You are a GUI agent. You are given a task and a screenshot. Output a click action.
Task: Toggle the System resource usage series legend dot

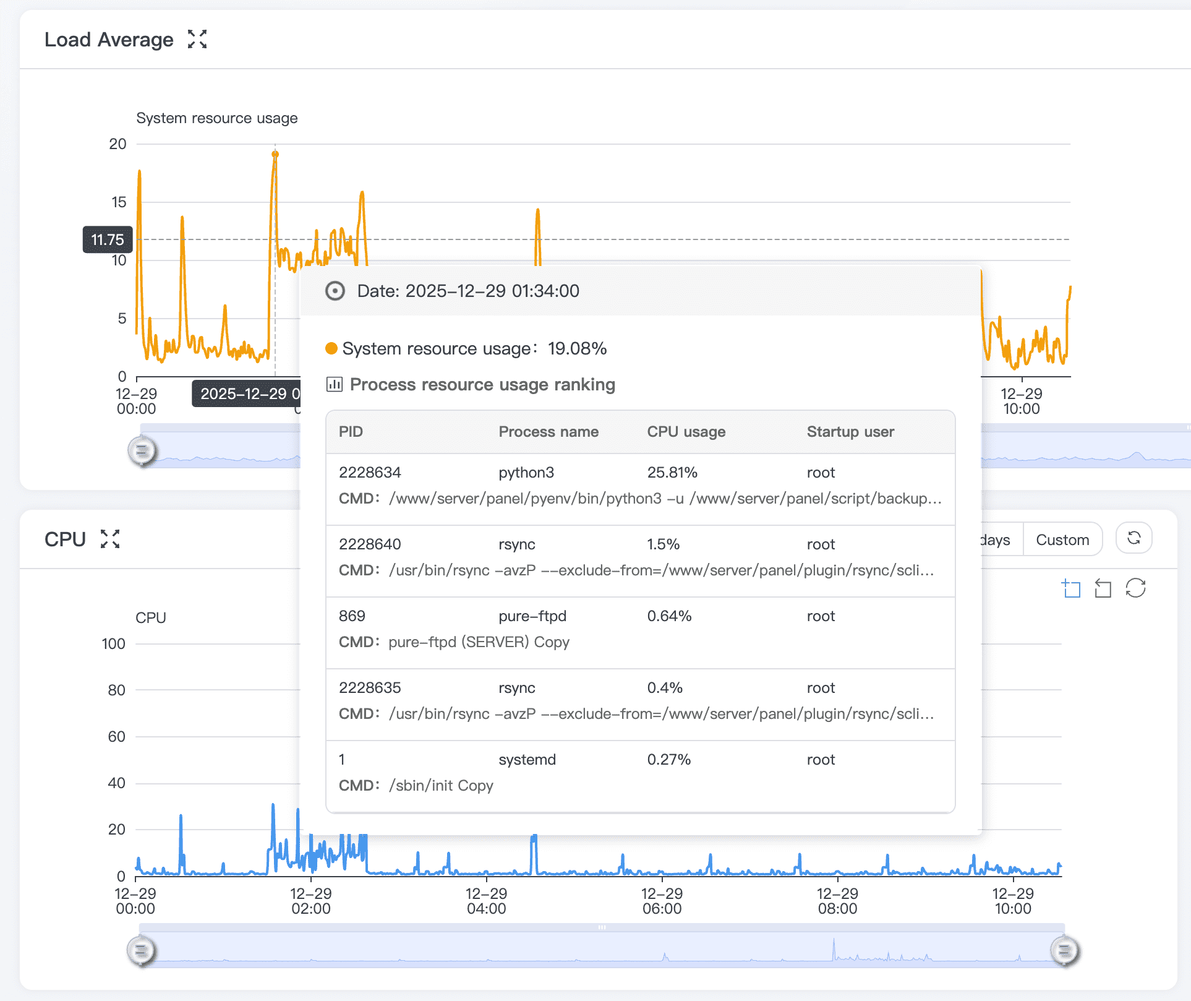click(x=331, y=348)
